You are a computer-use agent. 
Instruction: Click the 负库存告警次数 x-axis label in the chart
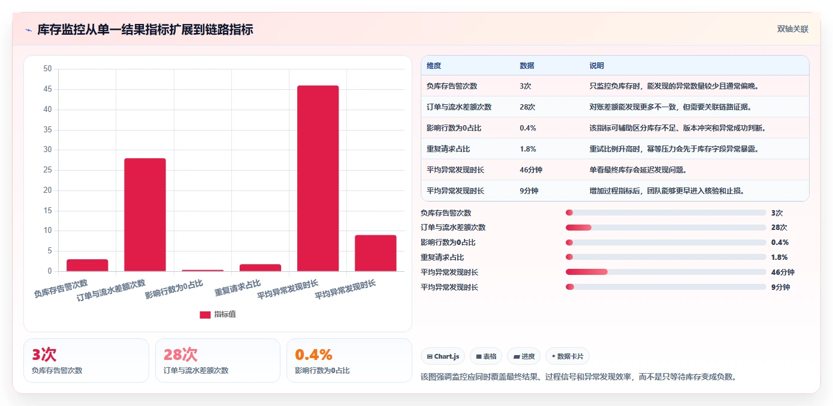[x=61, y=288]
